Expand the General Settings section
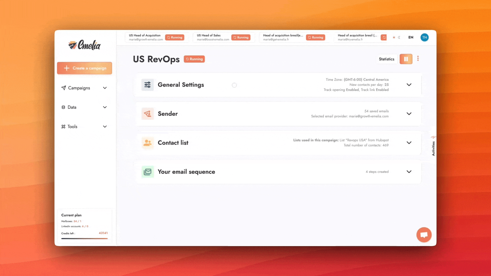The image size is (491, 276). (x=409, y=85)
